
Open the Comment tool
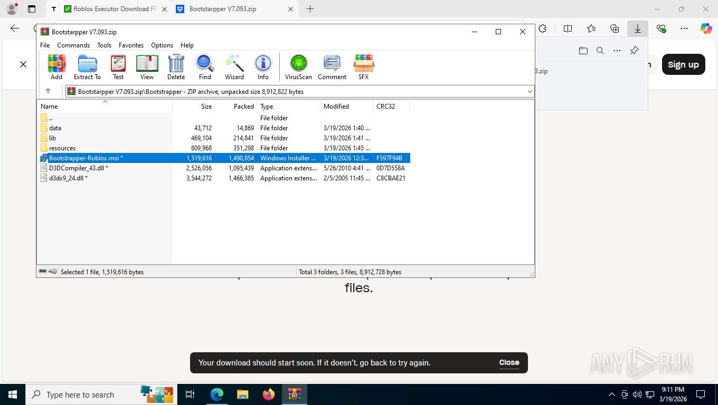[x=332, y=67]
